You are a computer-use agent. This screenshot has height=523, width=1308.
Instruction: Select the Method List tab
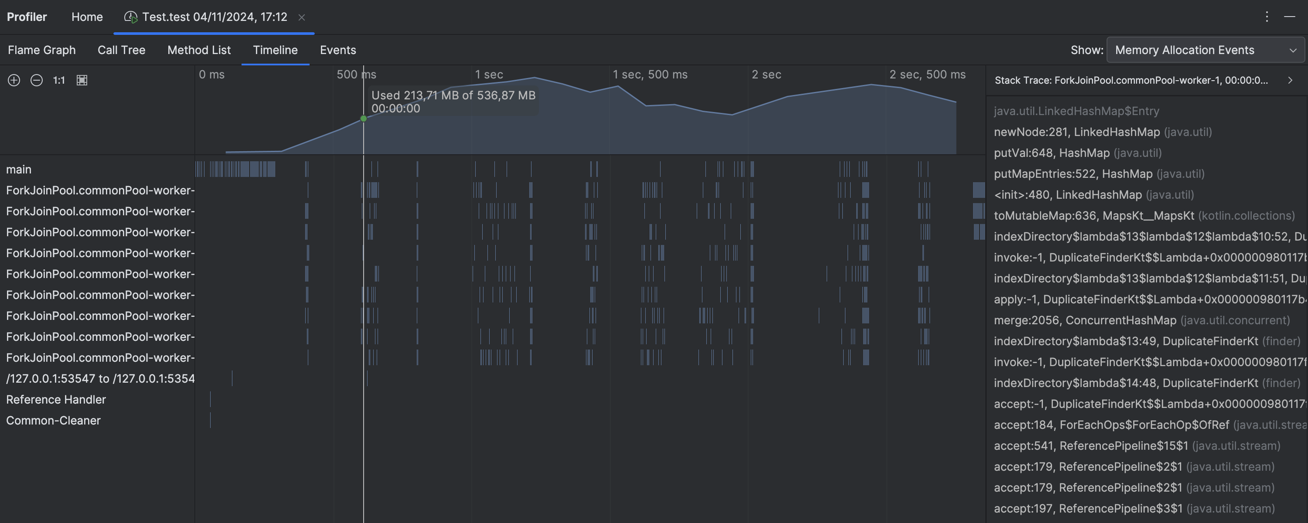point(199,50)
